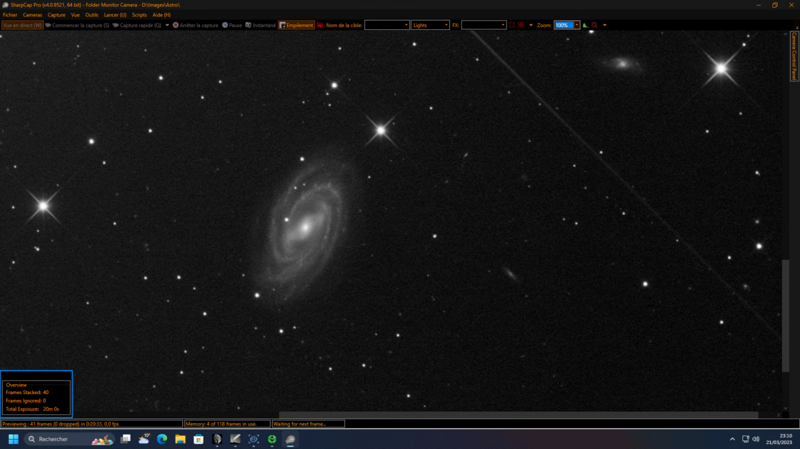Open the Vue menu
Image resolution: width=800 pixels, height=449 pixels.
pos(75,15)
